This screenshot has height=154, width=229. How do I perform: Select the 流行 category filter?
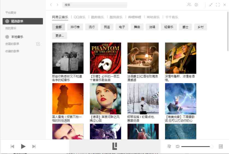pyautogui.click(x=92, y=27)
